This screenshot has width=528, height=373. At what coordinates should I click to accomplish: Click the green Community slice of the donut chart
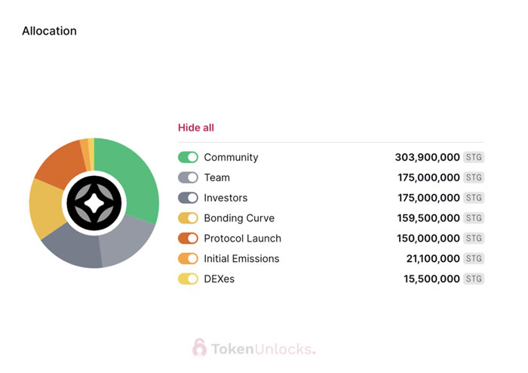[x=136, y=174]
